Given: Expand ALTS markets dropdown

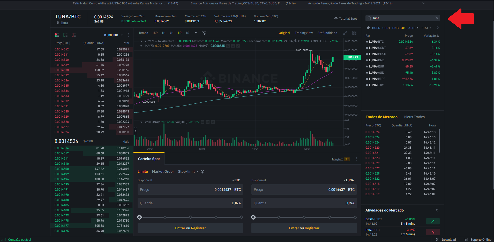Looking at the screenshot, I should pos(413,28).
